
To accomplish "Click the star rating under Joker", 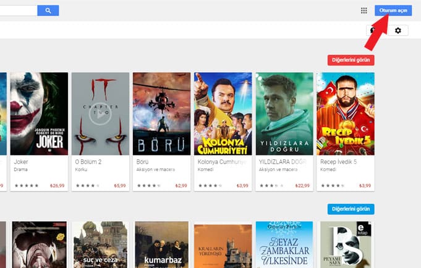I will (x=26, y=185).
